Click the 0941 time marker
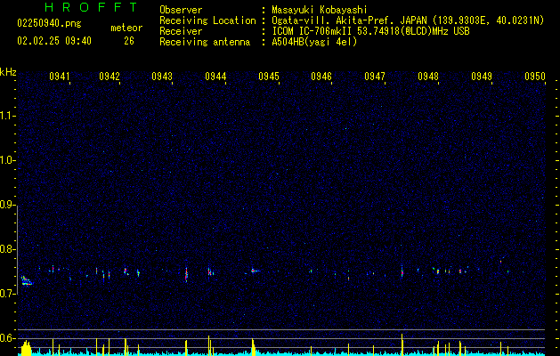 click(x=60, y=77)
